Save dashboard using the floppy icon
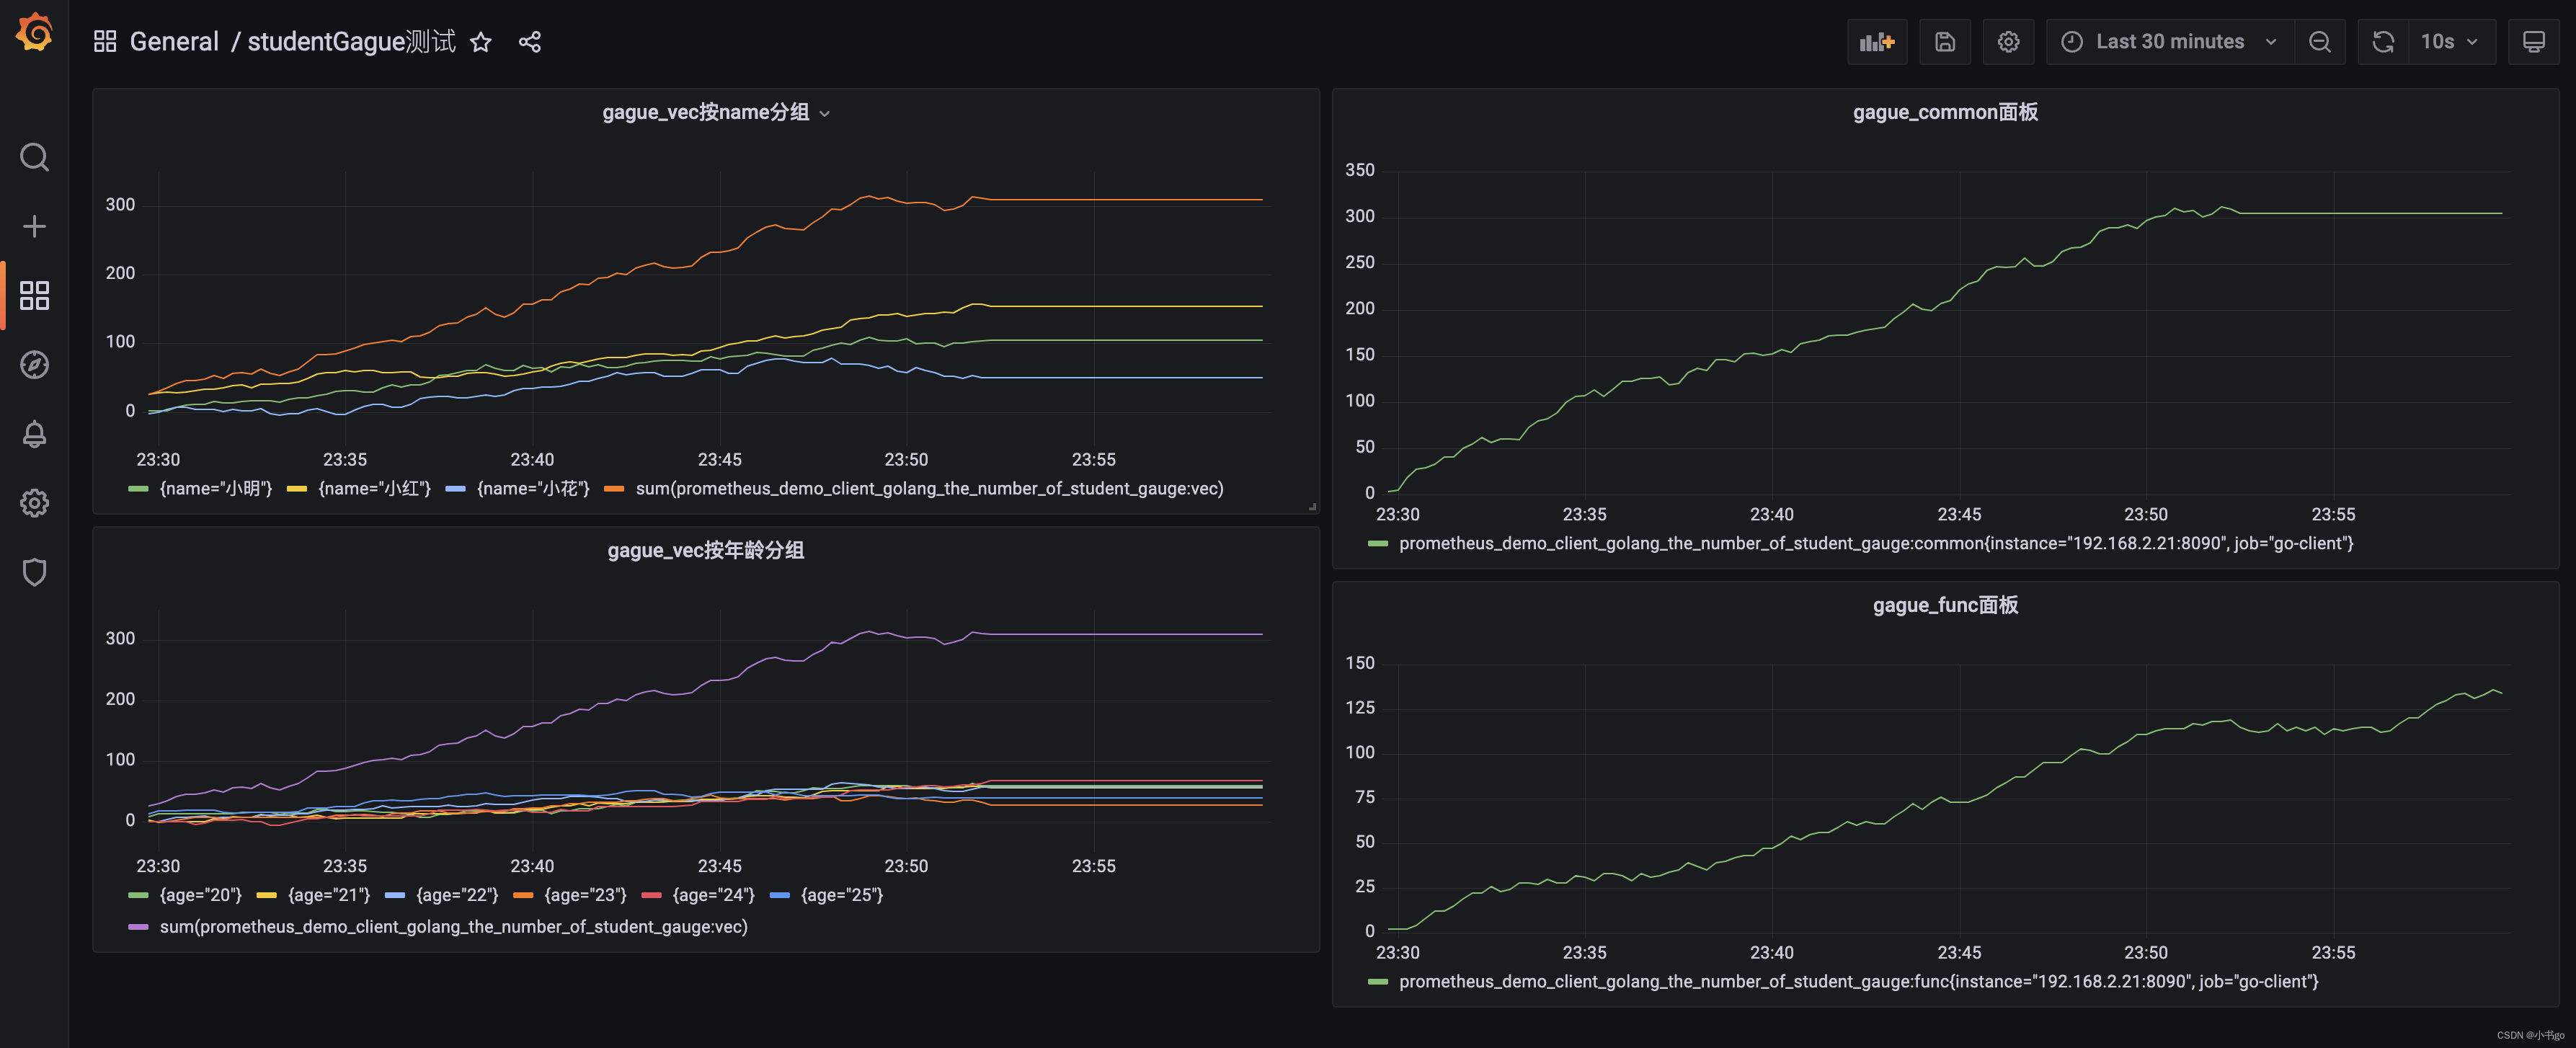2576x1048 pixels. pyautogui.click(x=1944, y=42)
